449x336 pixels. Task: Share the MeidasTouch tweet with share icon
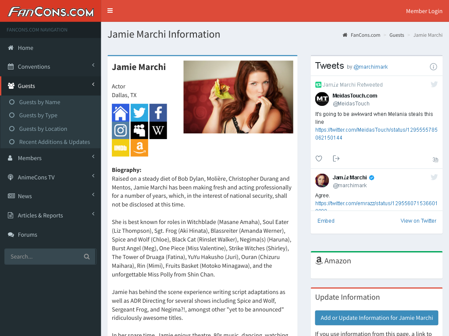point(336,158)
